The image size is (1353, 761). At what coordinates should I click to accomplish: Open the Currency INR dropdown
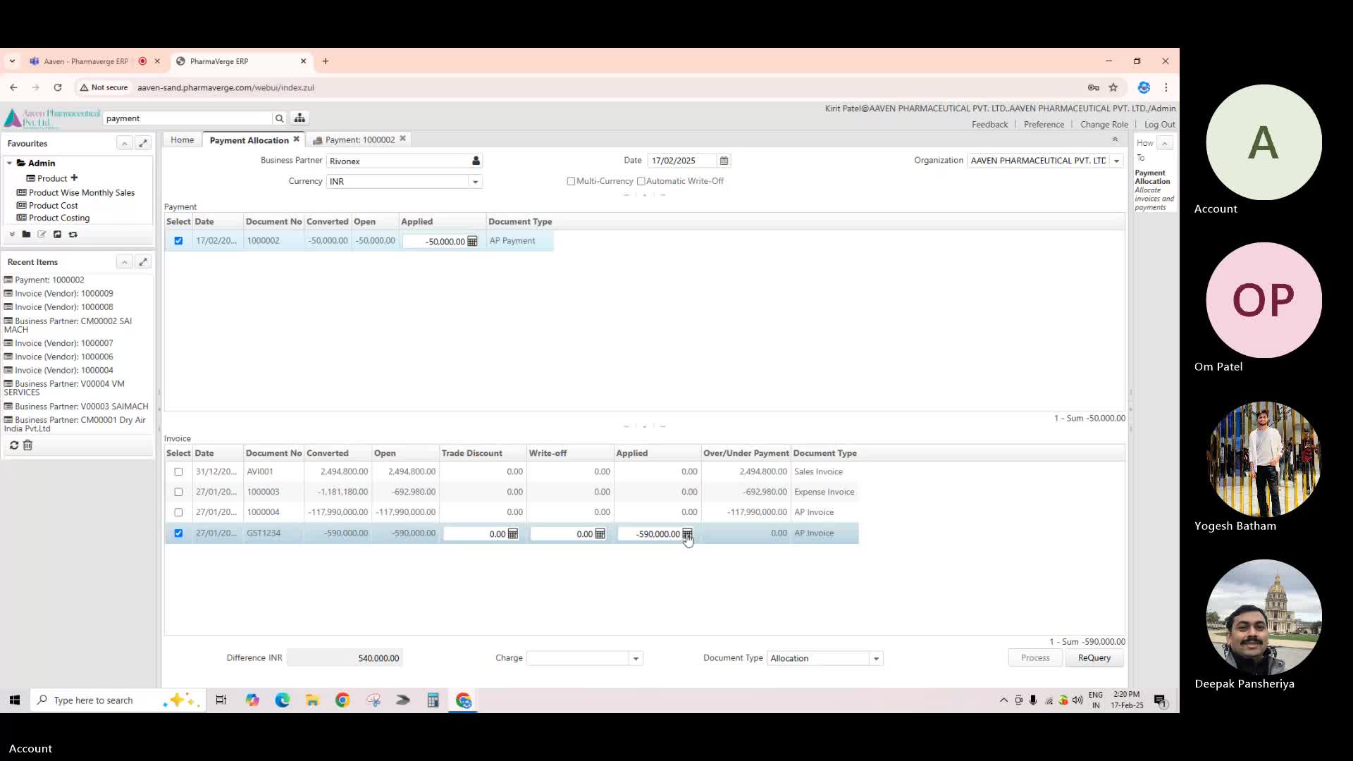coord(475,182)
